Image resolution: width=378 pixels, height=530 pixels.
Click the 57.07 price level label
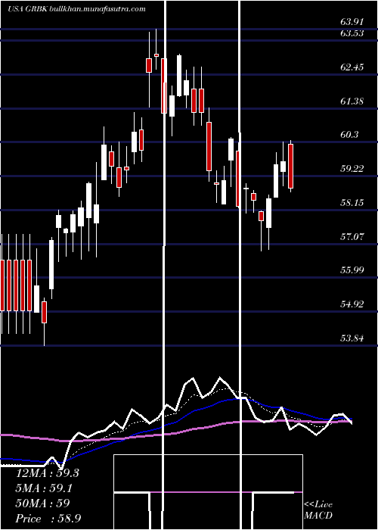tap(352, 236)
